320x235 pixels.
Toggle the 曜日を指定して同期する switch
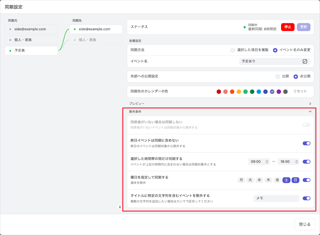point(306,180)
